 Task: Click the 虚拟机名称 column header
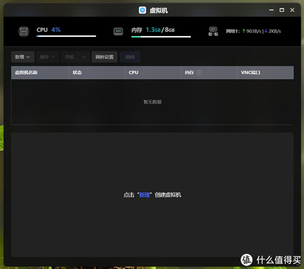pyautogui.click(x=40, y=72)
